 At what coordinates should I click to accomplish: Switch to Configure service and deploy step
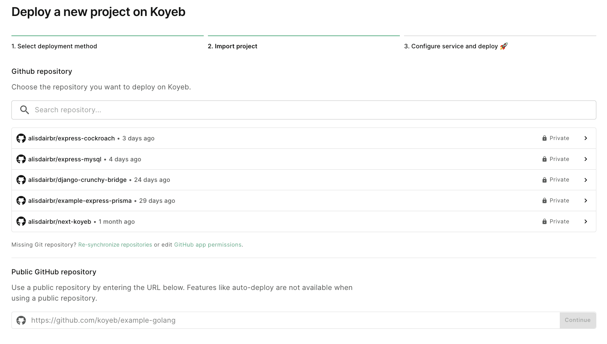[455, 46]
